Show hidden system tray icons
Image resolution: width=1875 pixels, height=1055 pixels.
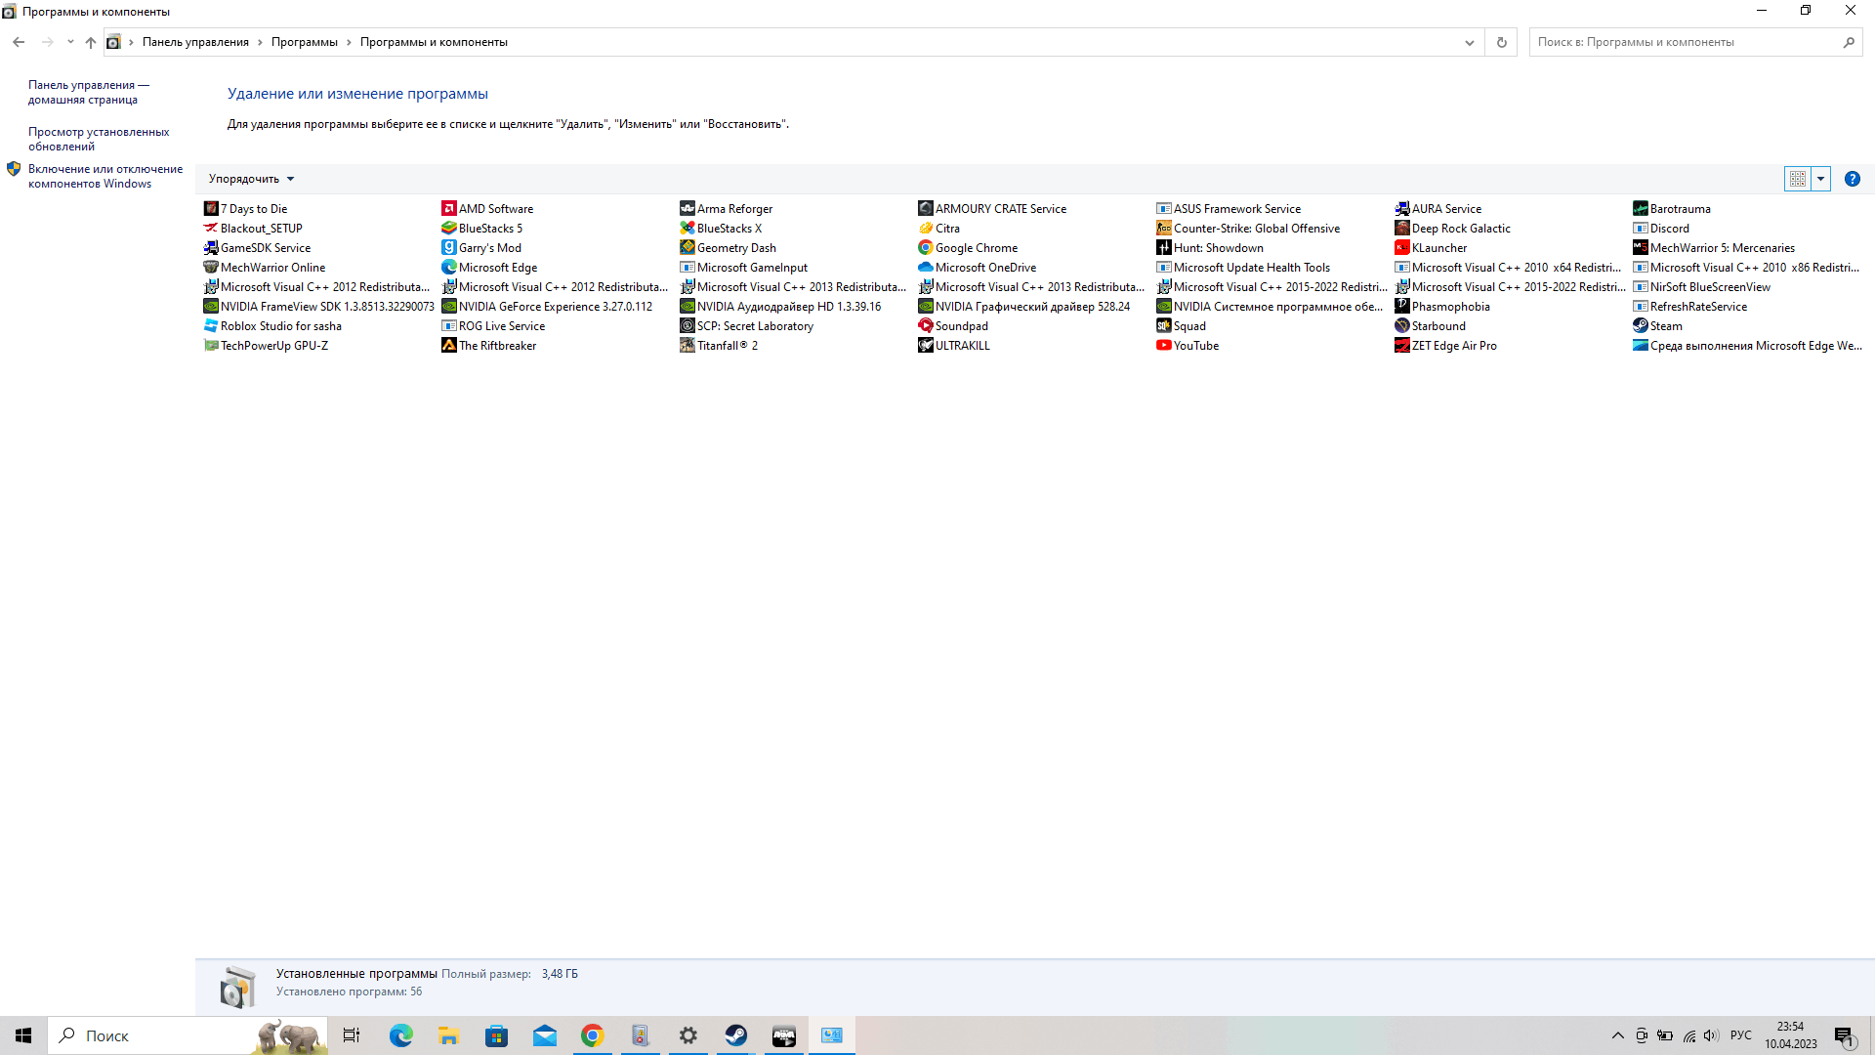coord(1617,1035)
